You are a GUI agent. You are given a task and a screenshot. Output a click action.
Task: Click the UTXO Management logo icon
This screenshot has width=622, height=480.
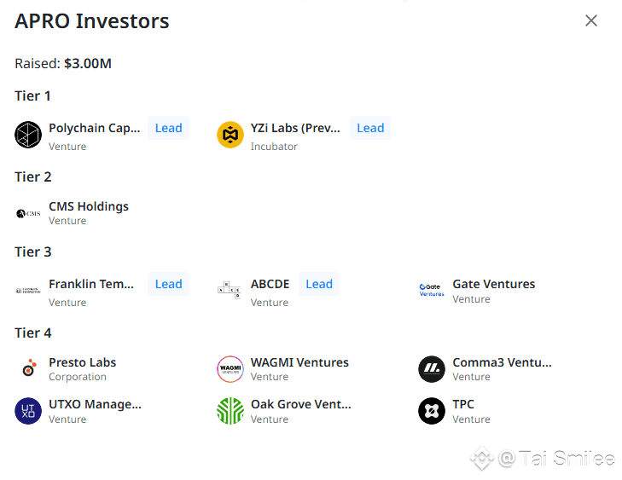(x=28, y=411)
